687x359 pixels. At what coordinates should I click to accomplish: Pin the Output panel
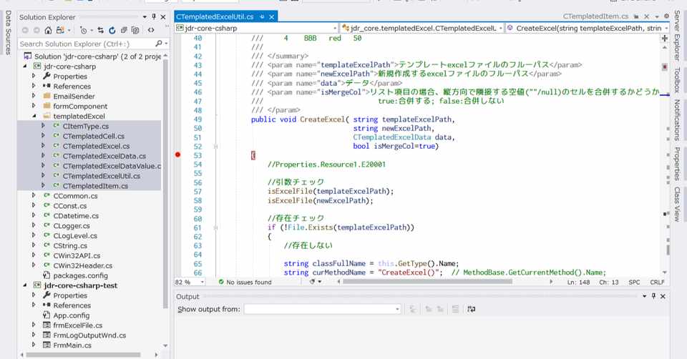click(653, 296)
